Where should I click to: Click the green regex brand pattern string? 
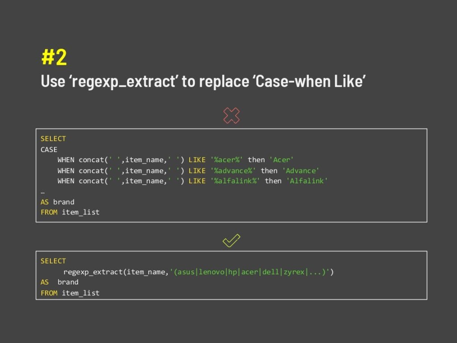(x=250, y=272)
